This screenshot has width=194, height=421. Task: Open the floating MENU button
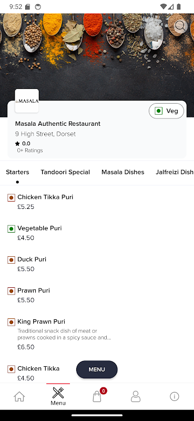coord(97,369)
